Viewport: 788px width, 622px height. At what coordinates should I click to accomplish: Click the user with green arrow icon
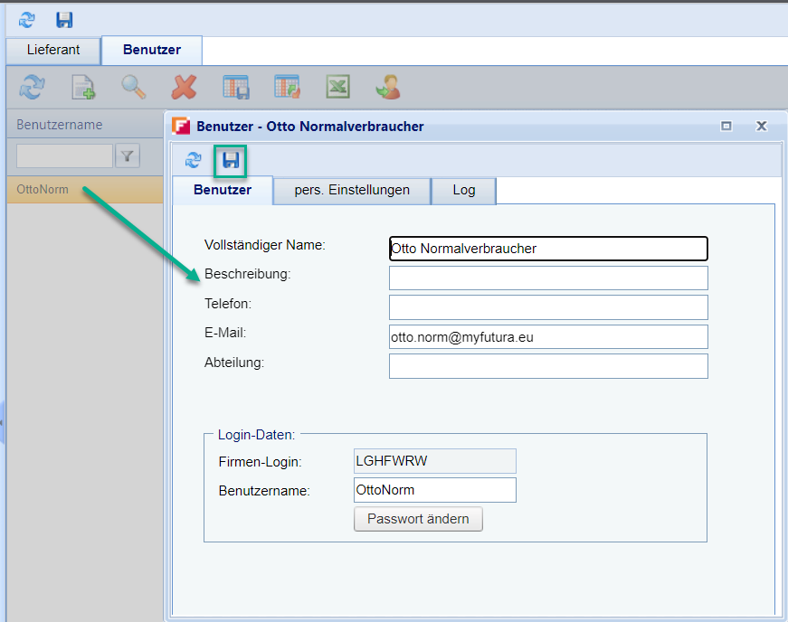[x=388, y=87]
